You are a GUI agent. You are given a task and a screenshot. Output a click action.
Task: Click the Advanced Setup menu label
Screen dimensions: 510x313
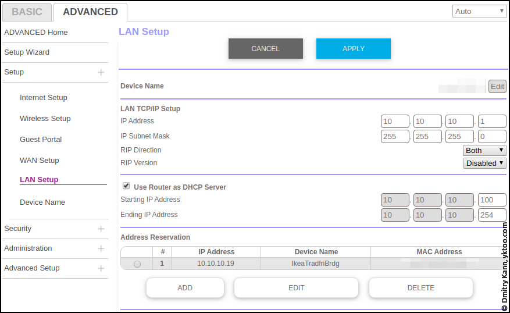[x=32, y=268]
